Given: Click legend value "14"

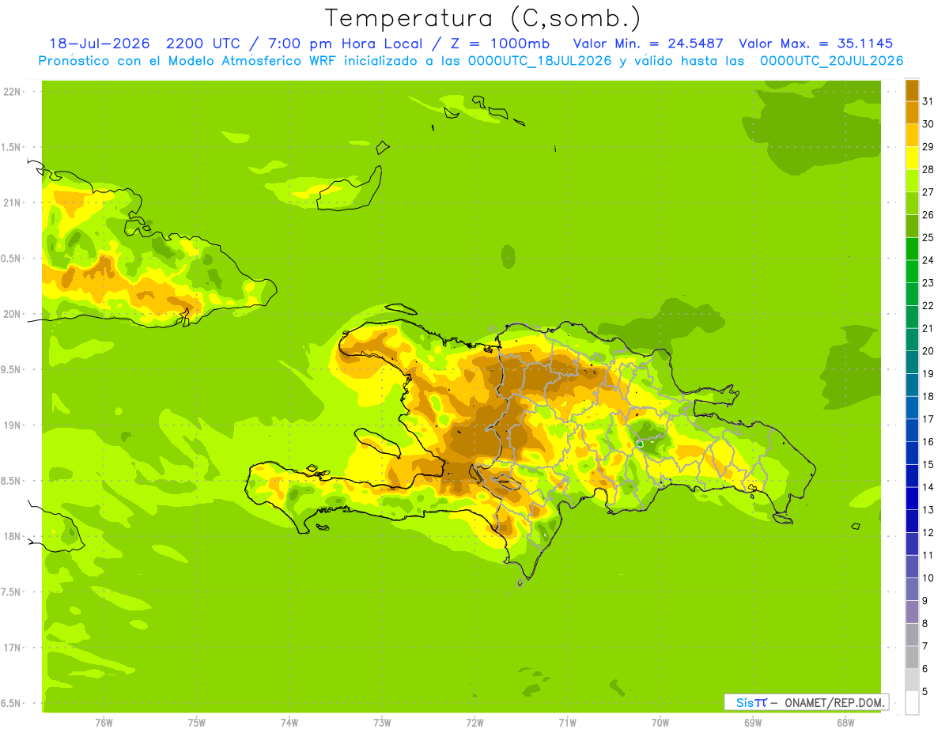Looking at the screenshot, I should (928, 487).
